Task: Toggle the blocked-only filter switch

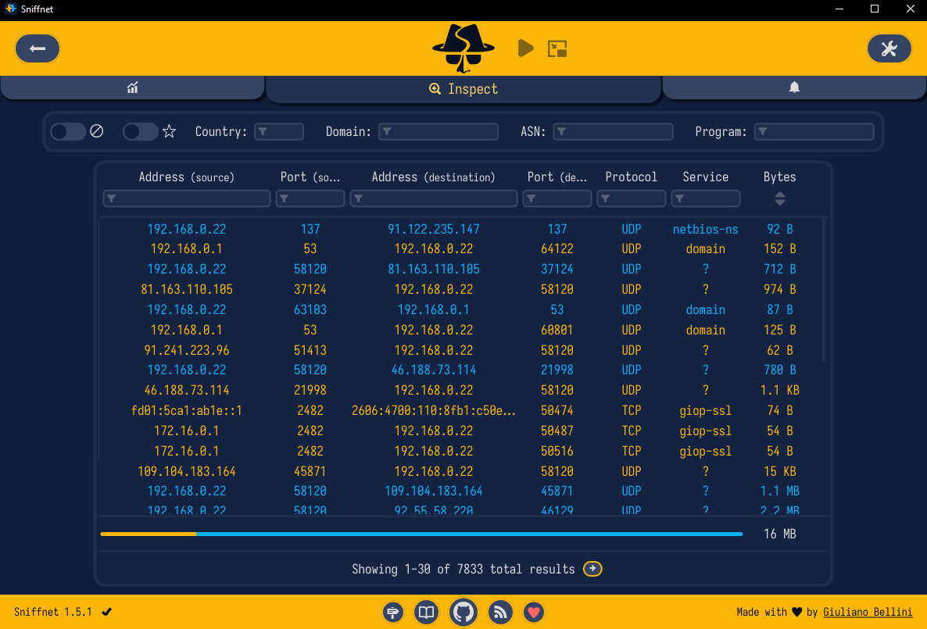Action: pyautogui.click(x=68, y=131)
